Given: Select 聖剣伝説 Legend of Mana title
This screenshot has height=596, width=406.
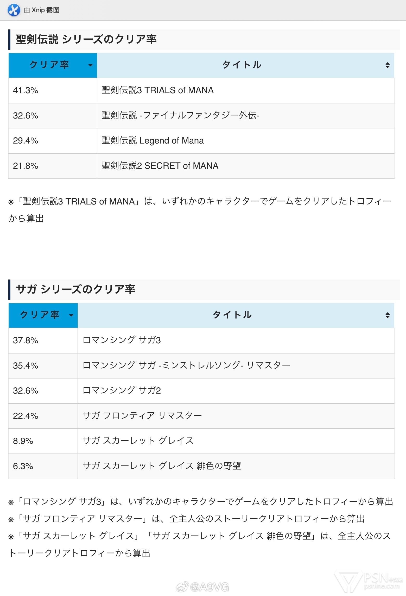Looking at the screenshot, I should pos(153,141).
